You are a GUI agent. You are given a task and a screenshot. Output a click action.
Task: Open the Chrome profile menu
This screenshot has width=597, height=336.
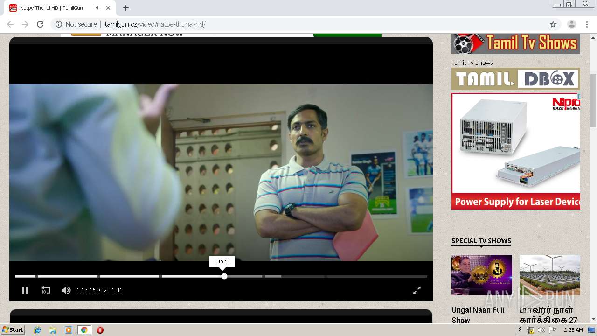pyautogui.click(x=571, y=24)
